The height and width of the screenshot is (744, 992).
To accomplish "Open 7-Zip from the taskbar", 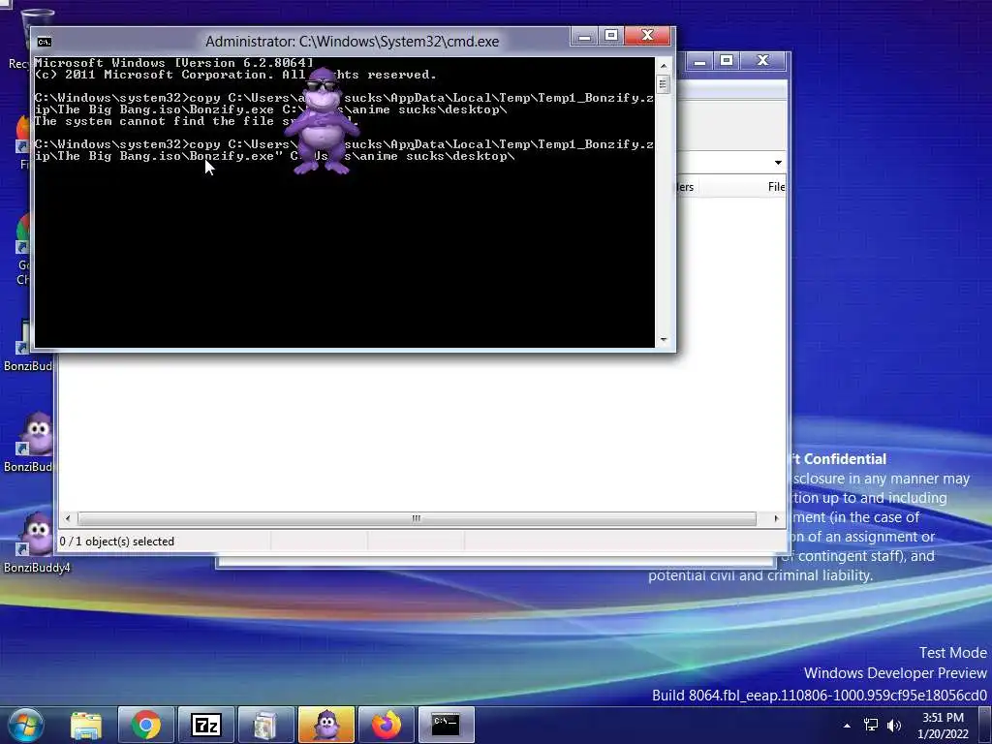I will point(206,725).
